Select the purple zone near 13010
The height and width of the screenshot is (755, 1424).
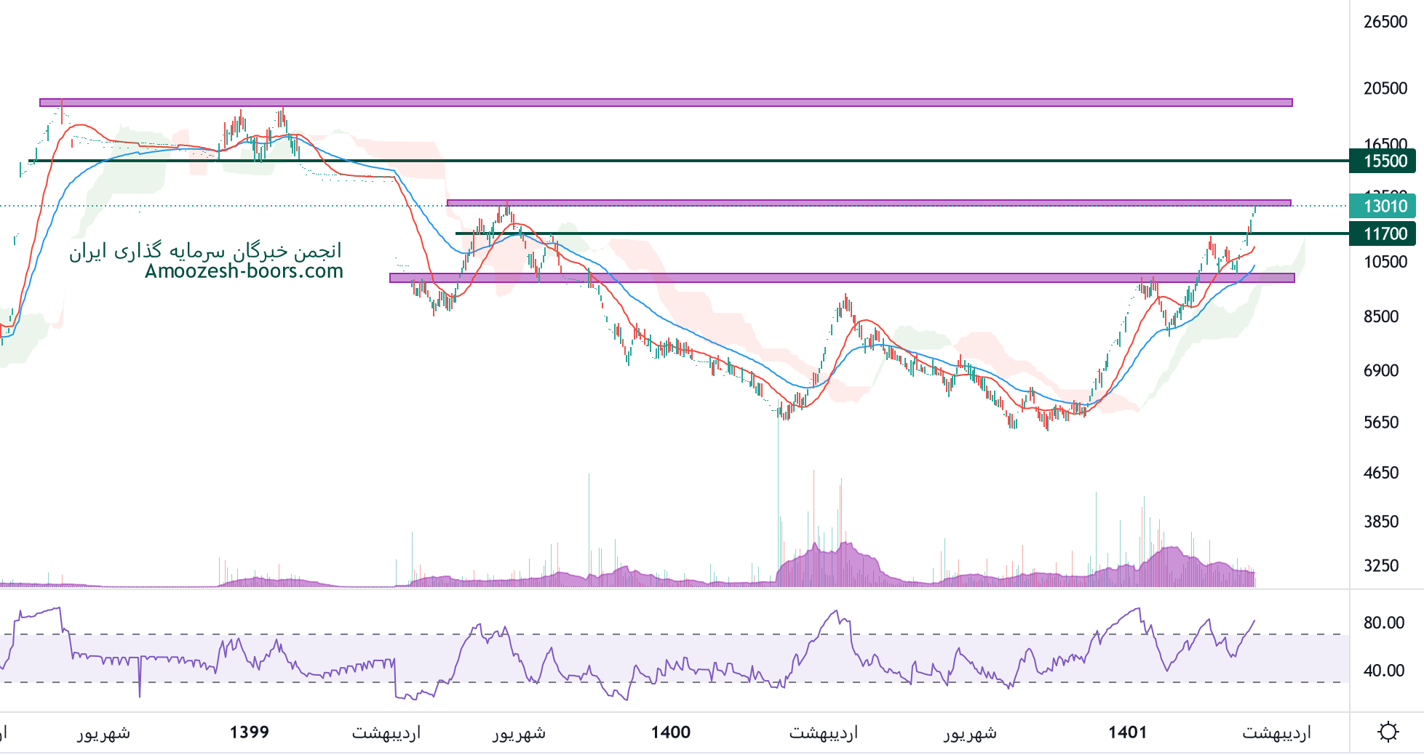pos(868,203)
